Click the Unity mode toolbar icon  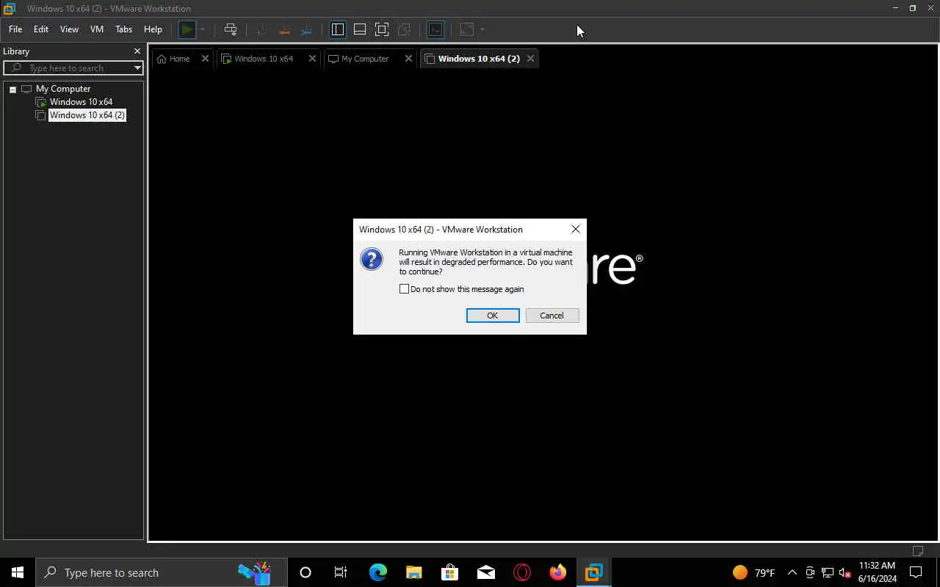pos(404,29)
